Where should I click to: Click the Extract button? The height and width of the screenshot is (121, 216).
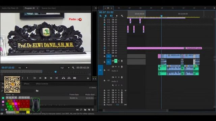(69, 78)
